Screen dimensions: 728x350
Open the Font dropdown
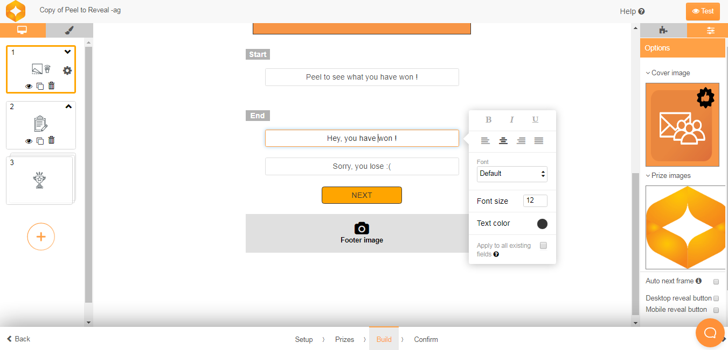tap(512, 174)
